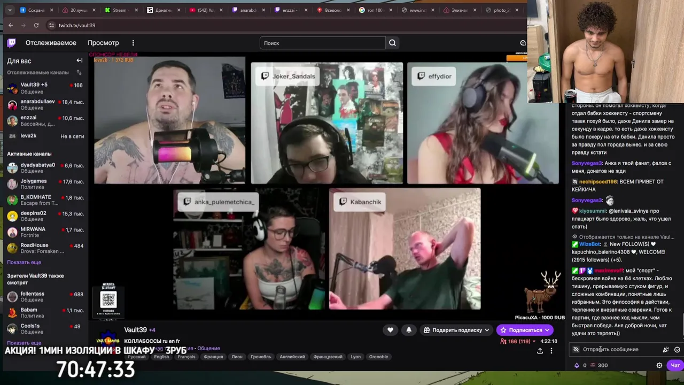Screen dimensions: 684x385
Task: Sort followed channels with the arrows icon
Action: tap(79, 72)
